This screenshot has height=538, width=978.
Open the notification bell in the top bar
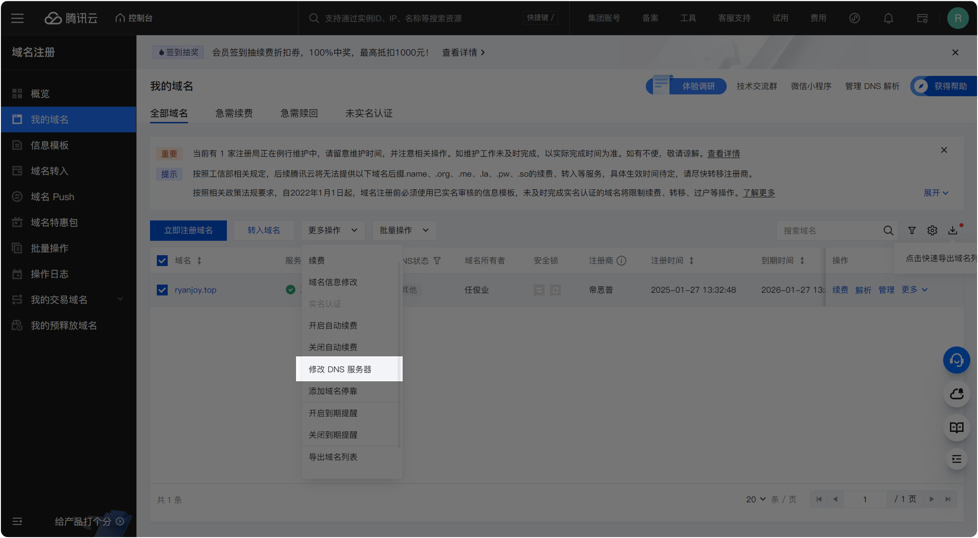pyautogui.click(x=888, y=18)
